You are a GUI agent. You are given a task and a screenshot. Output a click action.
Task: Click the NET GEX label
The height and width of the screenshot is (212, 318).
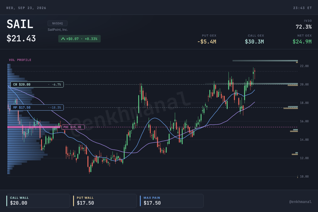(x=304, y=36)
